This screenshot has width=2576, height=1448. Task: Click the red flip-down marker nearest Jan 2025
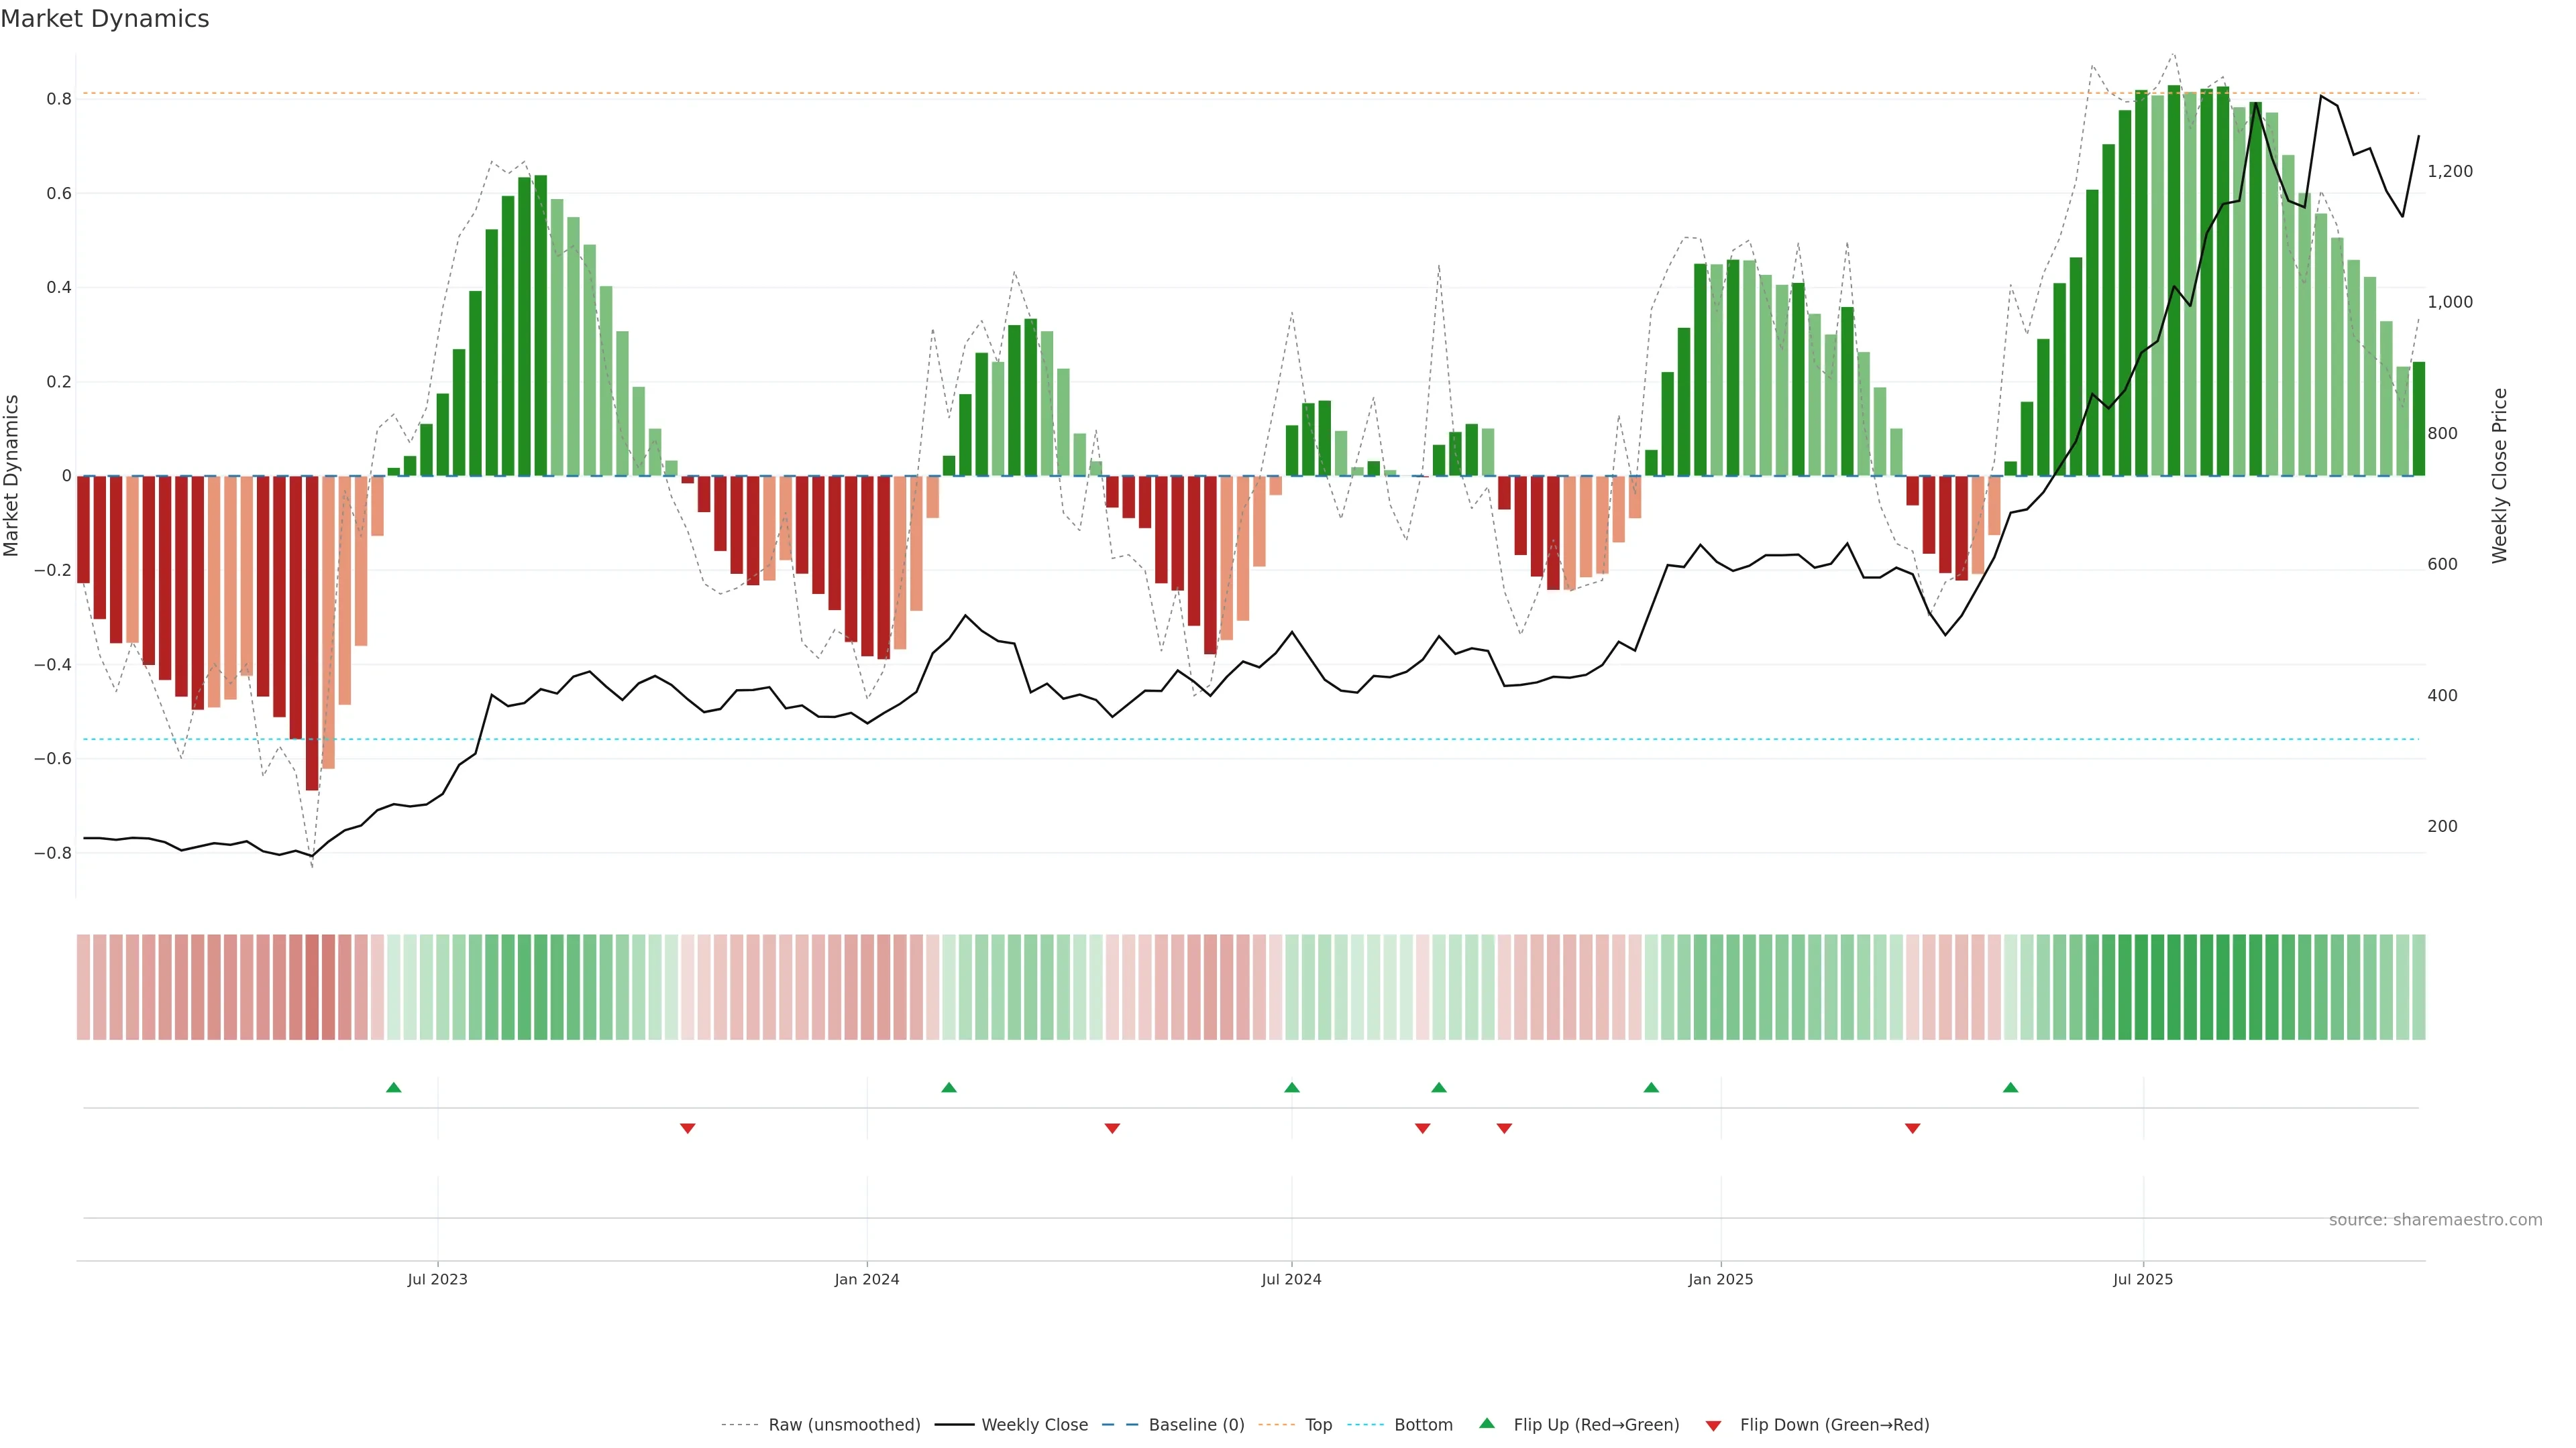[x=1912, y=1128]
